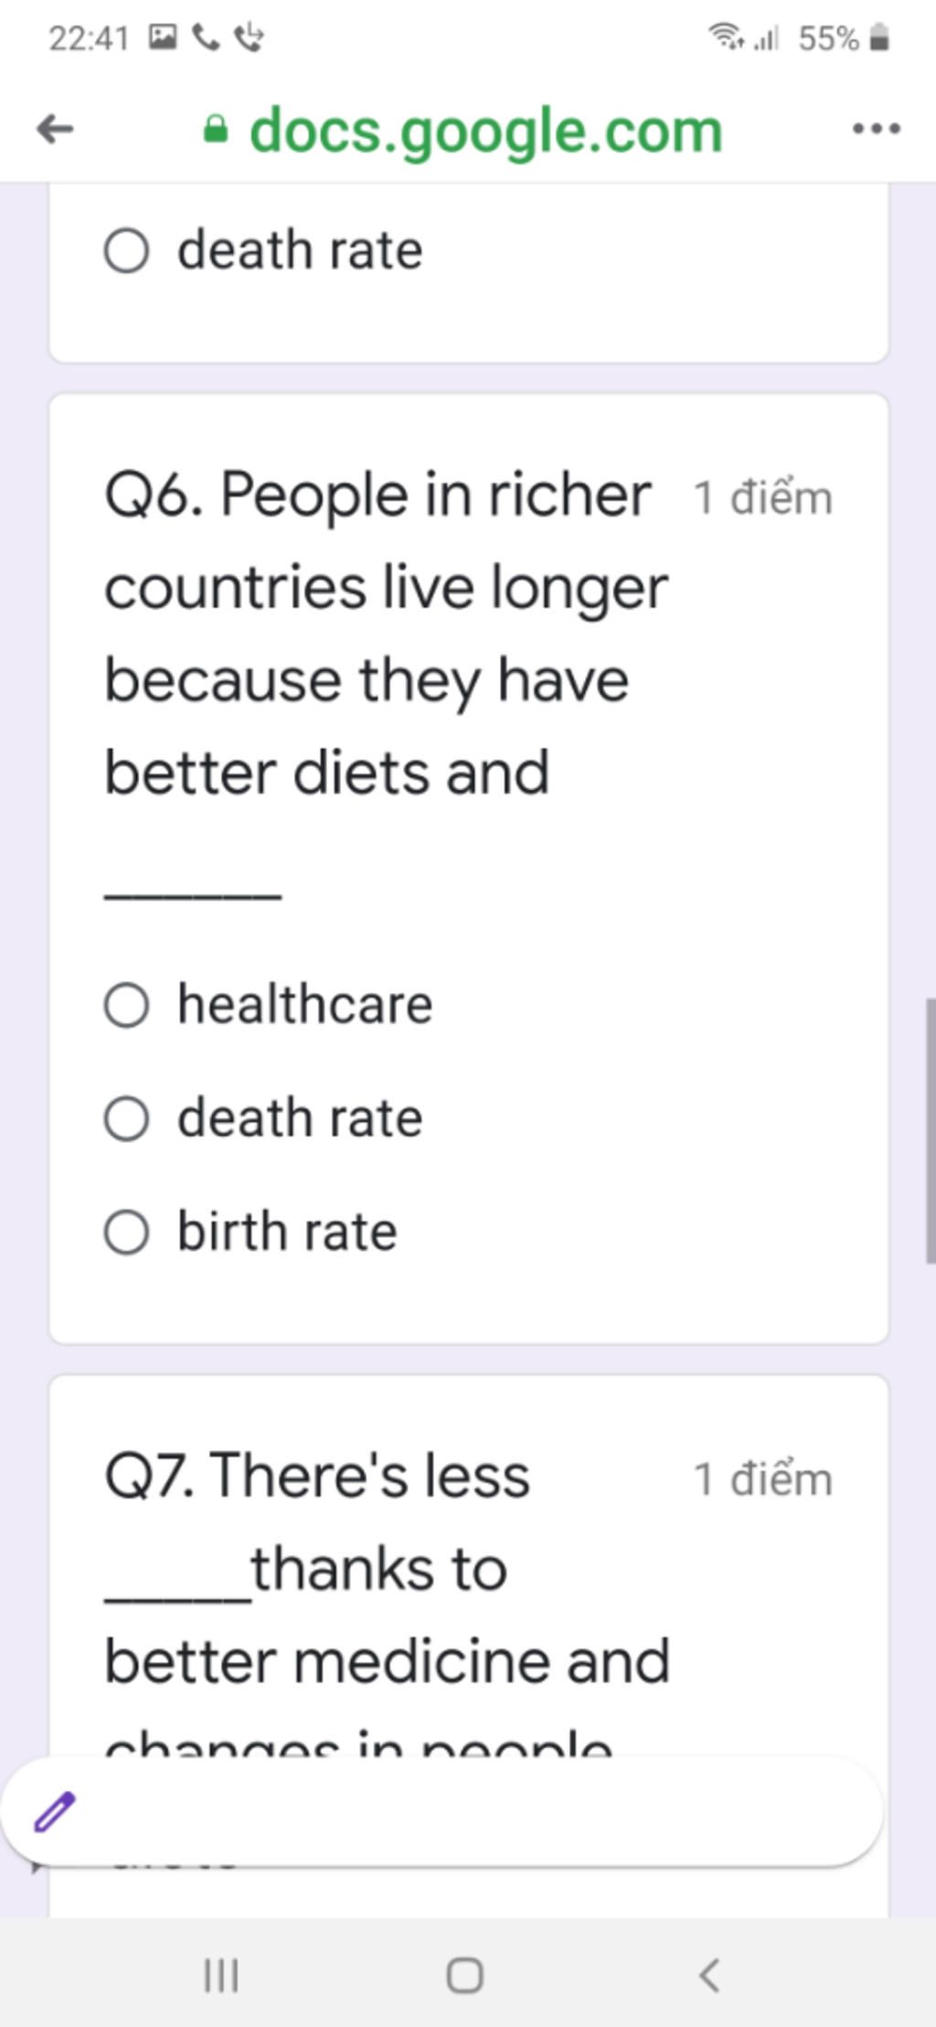This screenshot has height=2027, width=936.
Task: Tap the green padlock security icon
Action: [x=215, y=129]
